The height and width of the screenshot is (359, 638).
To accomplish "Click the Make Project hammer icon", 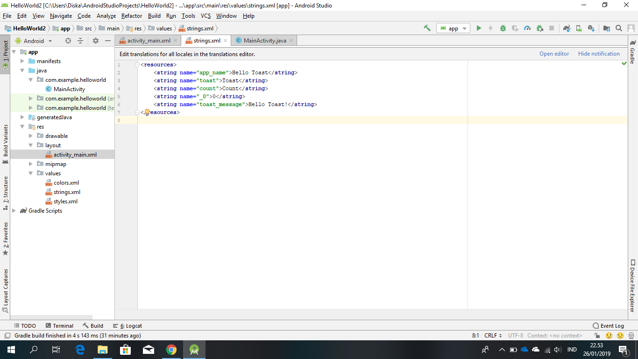I will coord(427,28).
